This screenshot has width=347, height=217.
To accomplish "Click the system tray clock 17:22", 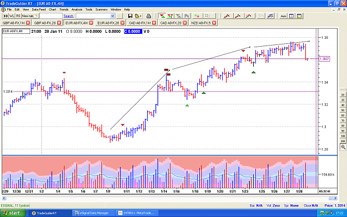I will point(339,213).
